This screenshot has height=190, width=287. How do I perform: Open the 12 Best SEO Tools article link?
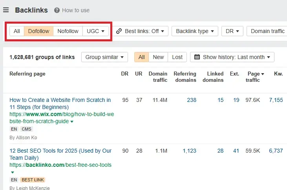pyautogui.click(x=60, y=154)
